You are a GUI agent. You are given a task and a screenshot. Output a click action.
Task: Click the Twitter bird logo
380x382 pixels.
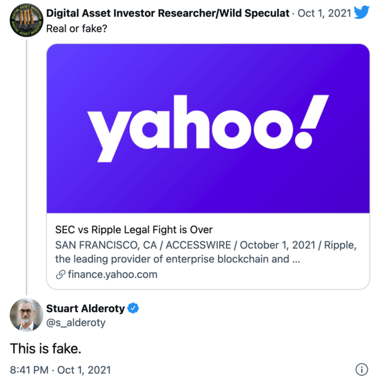point(361,12)
